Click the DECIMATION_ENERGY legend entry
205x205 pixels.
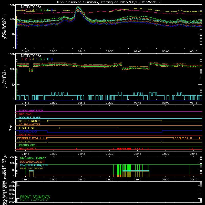(x=33, y=158)
